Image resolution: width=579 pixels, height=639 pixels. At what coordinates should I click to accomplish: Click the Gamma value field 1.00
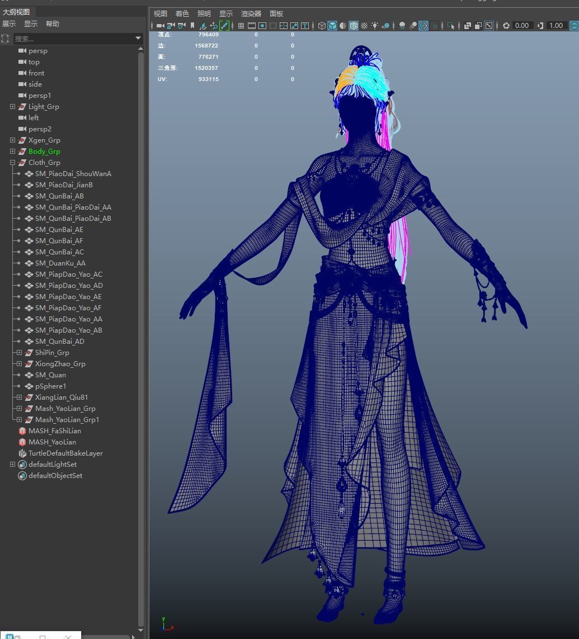tap(557, 26)
